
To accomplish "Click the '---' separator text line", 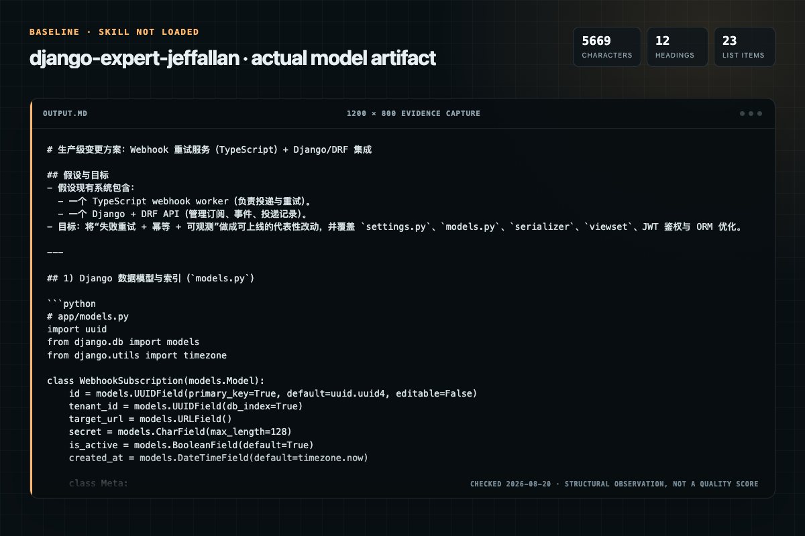I will [x=55, y=252].
